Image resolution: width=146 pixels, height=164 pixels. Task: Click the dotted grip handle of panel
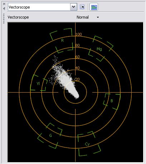(4, 19)
